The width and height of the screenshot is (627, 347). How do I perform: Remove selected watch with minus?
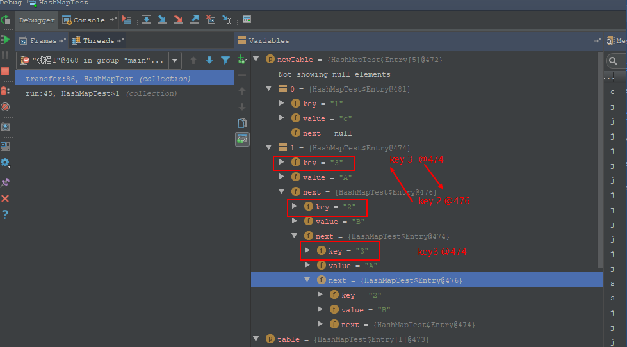[242, 75]
